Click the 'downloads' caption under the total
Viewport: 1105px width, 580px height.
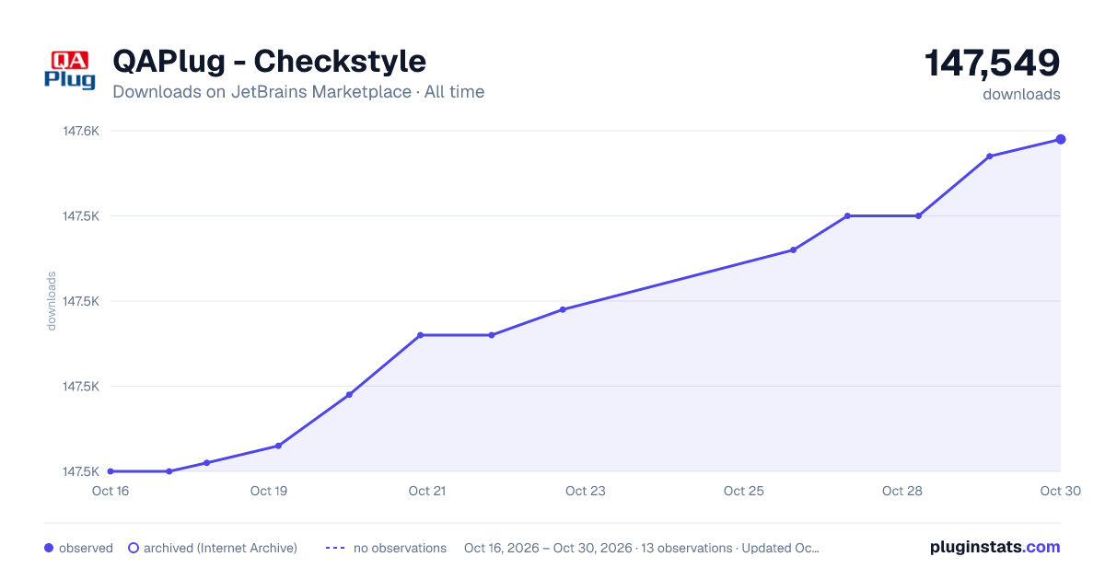1021,94
